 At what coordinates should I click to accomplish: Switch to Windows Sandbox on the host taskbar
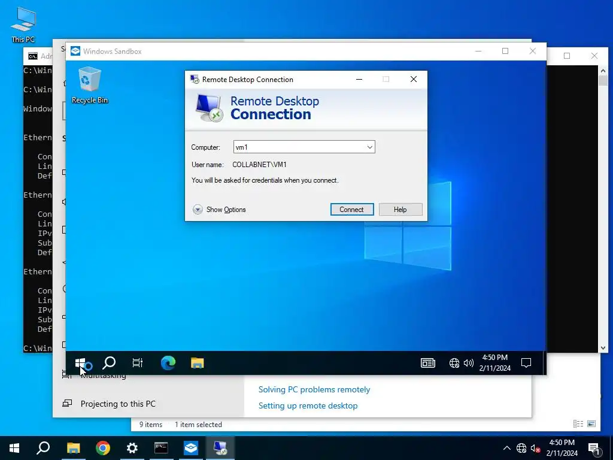click(191, 448)
